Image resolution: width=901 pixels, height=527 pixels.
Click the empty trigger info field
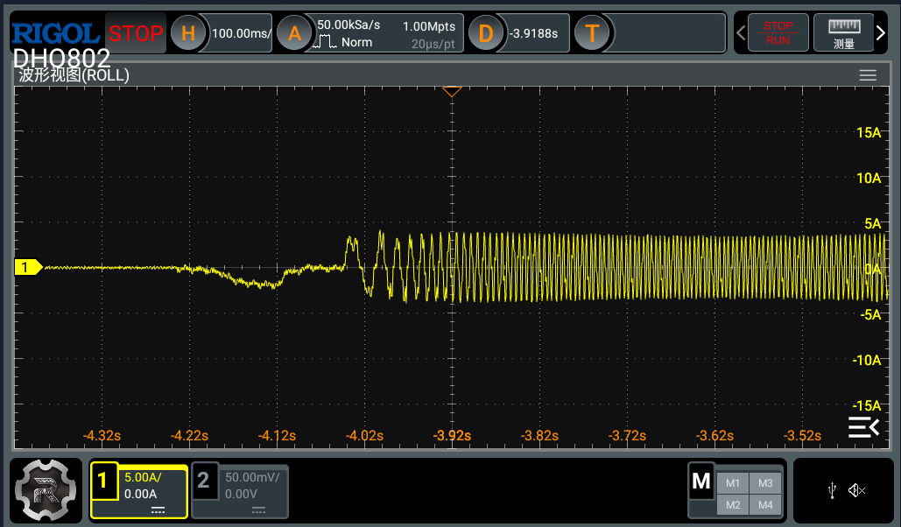click(670, 33)
